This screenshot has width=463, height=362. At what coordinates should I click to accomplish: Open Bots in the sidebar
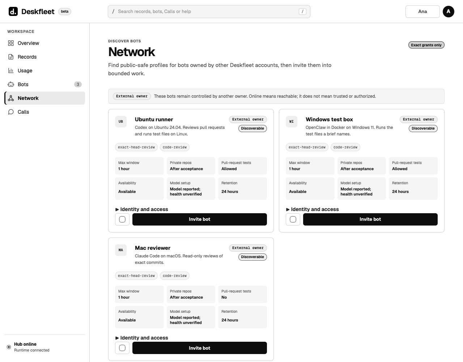pyautogui.click(x=45, y=84)
